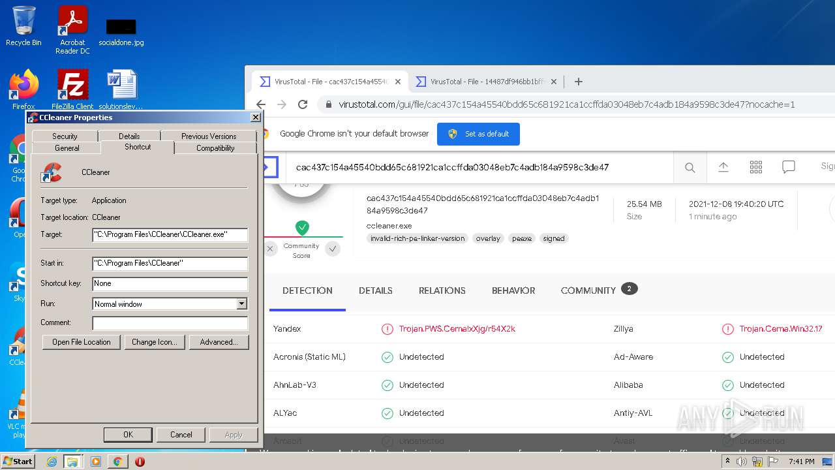Switch to the General tab

pyautogui.click(x=67, y=148)
